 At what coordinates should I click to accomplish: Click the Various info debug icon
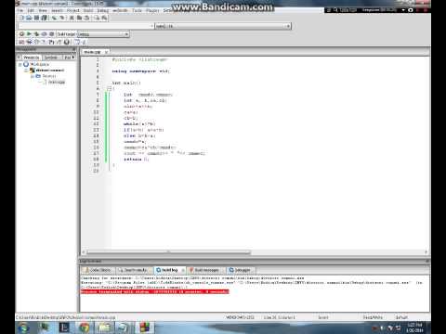(x=84, y=42)
